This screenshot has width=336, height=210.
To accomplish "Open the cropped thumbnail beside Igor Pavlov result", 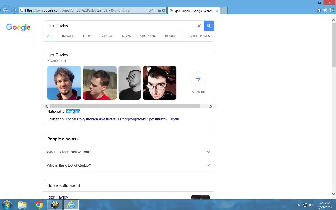I will (x=201, y=197).
